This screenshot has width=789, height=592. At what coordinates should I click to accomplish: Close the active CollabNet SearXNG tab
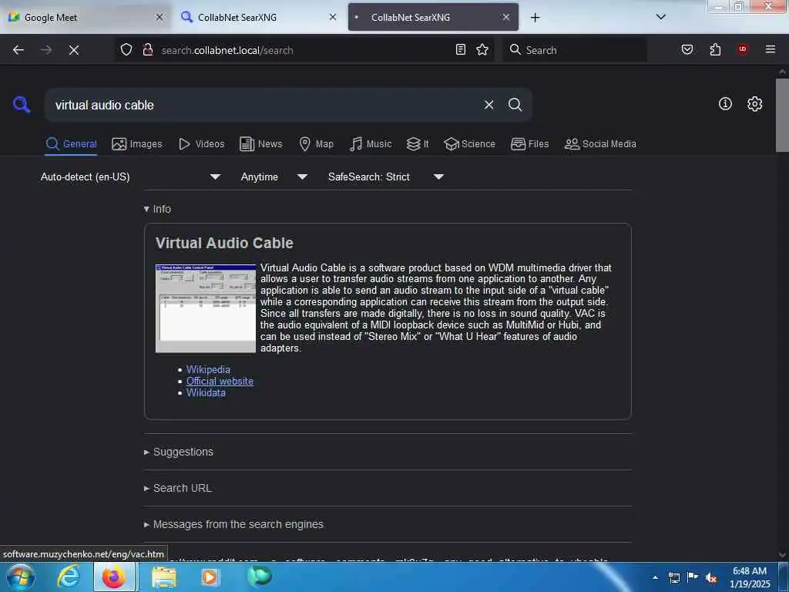coord(506,17)
